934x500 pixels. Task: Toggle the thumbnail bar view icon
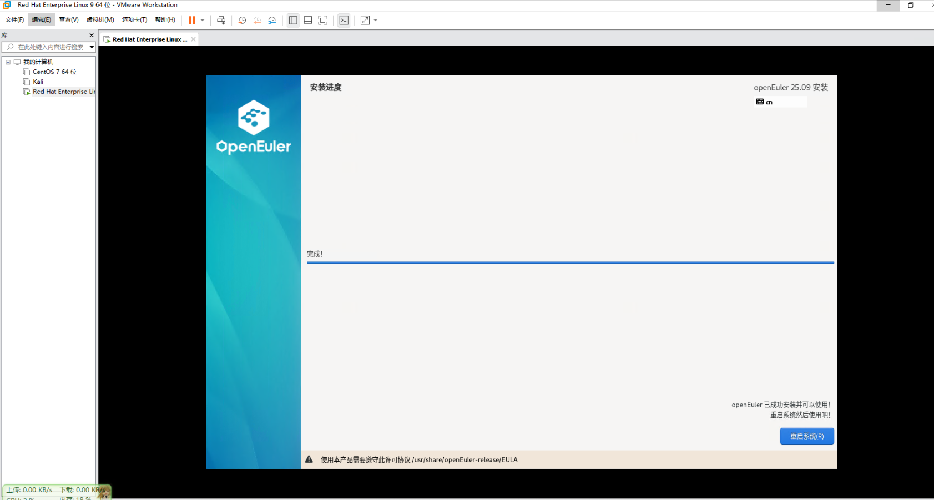coord(308,20)
